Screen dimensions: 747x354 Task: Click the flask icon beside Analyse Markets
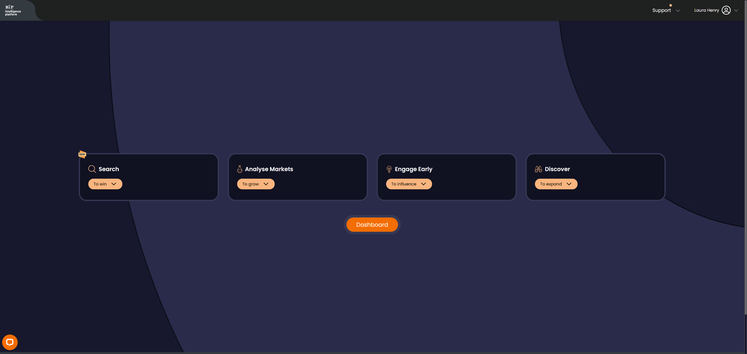240,169
